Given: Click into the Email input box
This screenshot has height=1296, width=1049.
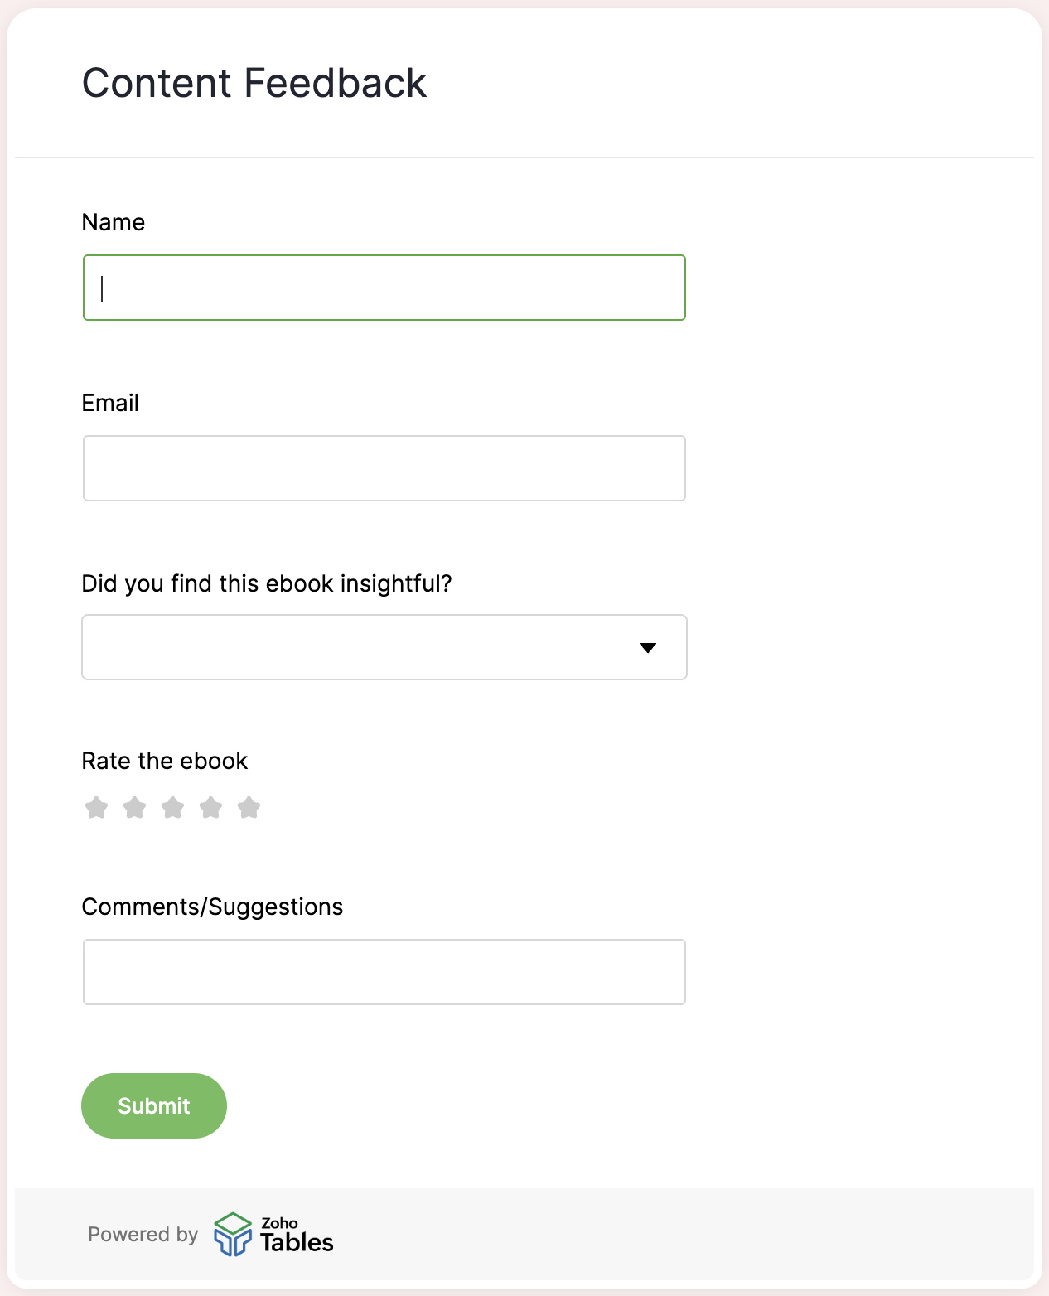Looking at the screenshot, I should pos(384,468).
